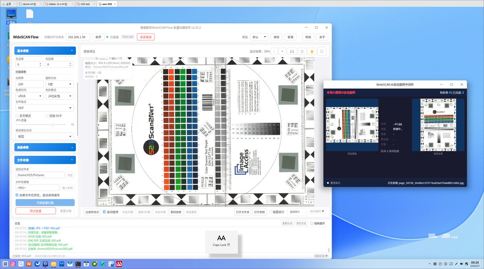484x269 pixels.
Task: Copy log with 复制日志 button
Action: click(x=287, y=223)
